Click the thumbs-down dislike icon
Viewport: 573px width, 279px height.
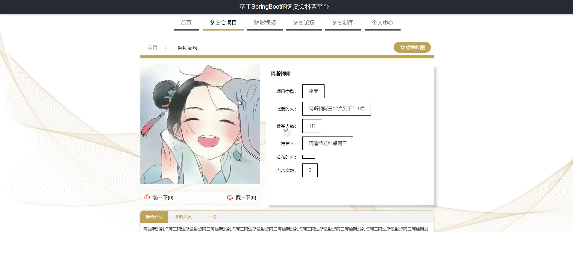[230, 198]
